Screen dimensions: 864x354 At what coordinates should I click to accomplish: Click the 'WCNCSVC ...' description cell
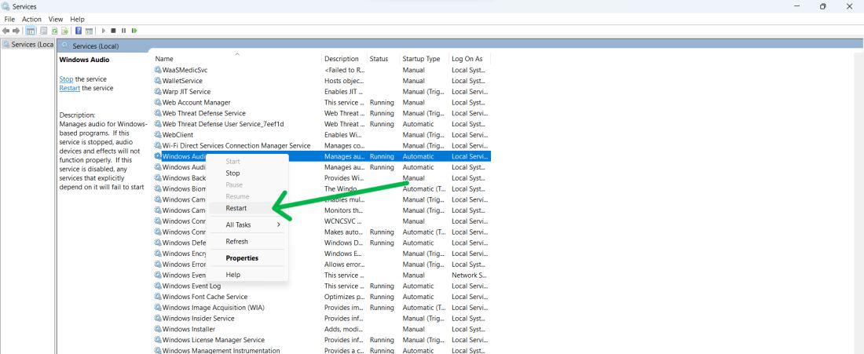(343, 221)
